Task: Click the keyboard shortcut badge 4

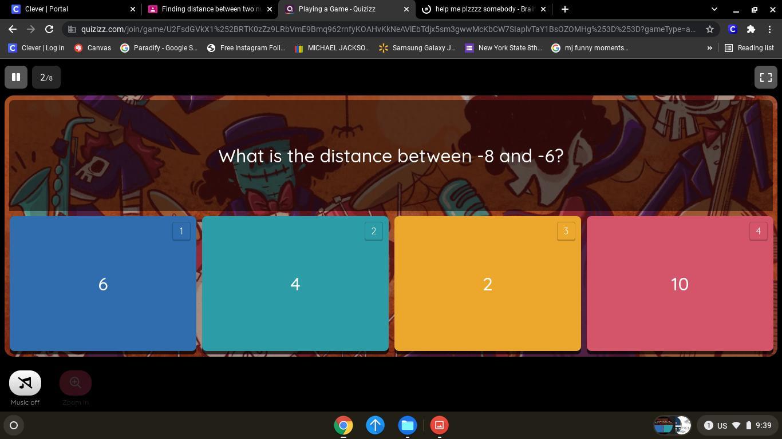Action: coord(759,231)
